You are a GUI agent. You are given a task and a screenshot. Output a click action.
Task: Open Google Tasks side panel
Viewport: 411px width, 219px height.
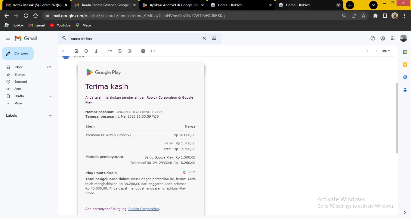(x=405, y=77)
